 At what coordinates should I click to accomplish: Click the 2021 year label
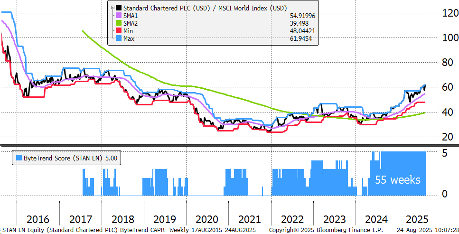coord(250,219)
